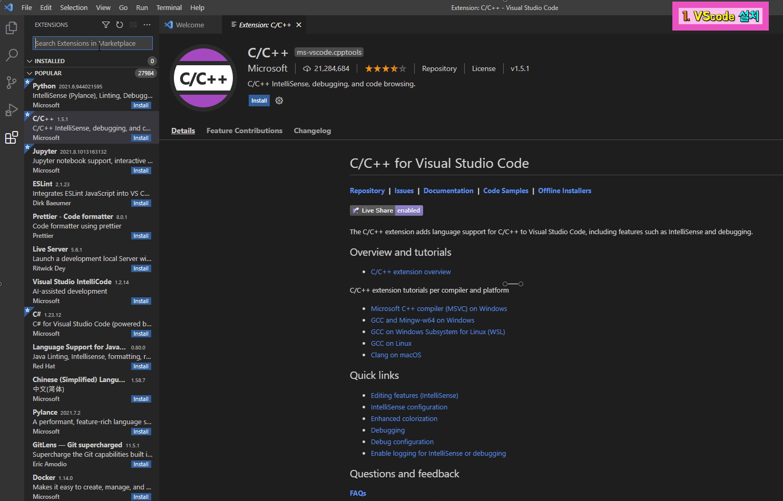Screen dimensions: 783x501
Task: Open the Source Control view
Action: [x=12, y=83]
